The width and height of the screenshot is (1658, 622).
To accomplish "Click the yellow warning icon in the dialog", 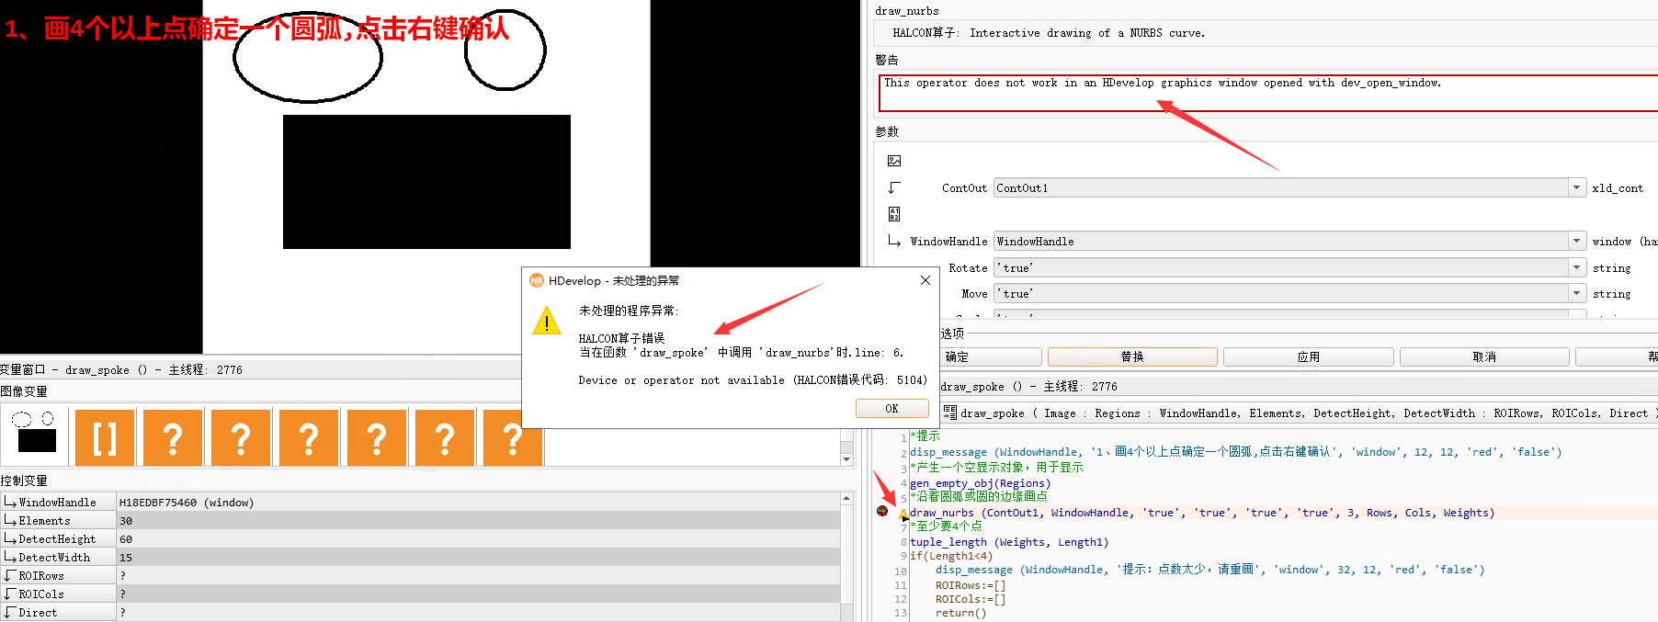I will coord(547,321).
